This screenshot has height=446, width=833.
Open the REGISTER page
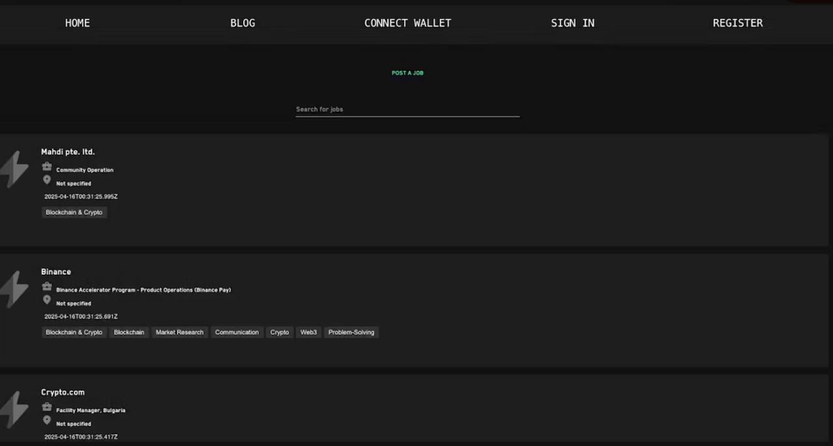click(x=737, y=23)
